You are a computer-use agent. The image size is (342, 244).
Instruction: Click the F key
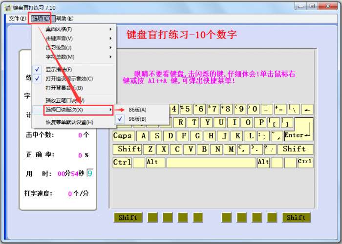click(184, 136)
